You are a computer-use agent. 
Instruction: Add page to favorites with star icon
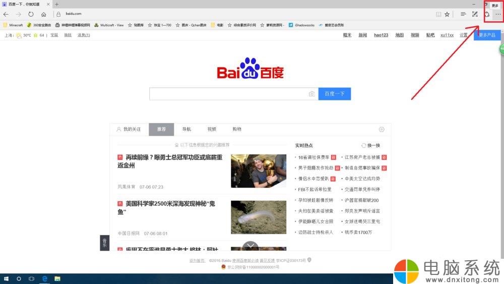point(447,14)
